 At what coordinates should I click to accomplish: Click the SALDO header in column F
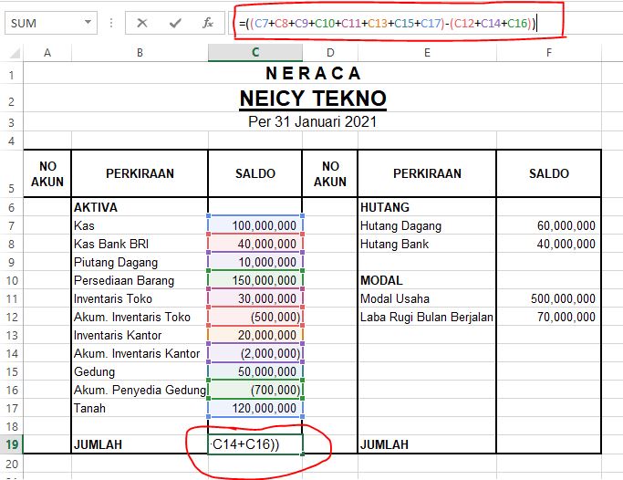click(549, 173)
